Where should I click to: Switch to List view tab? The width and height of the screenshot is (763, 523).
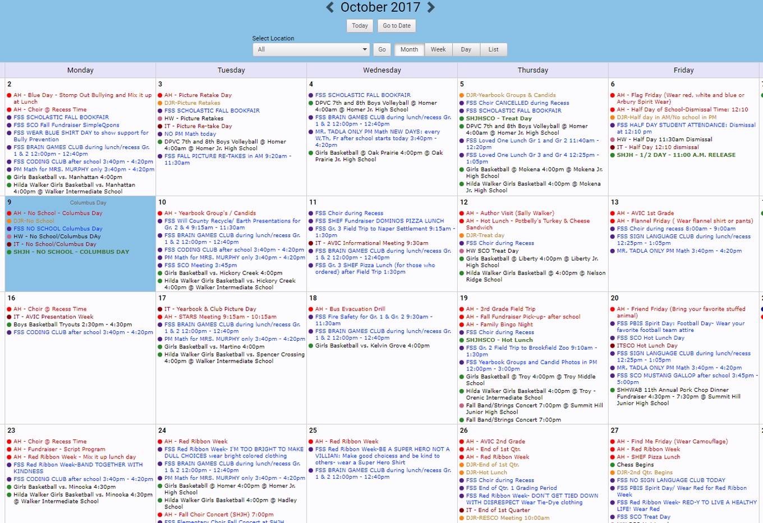coord(493,49)
